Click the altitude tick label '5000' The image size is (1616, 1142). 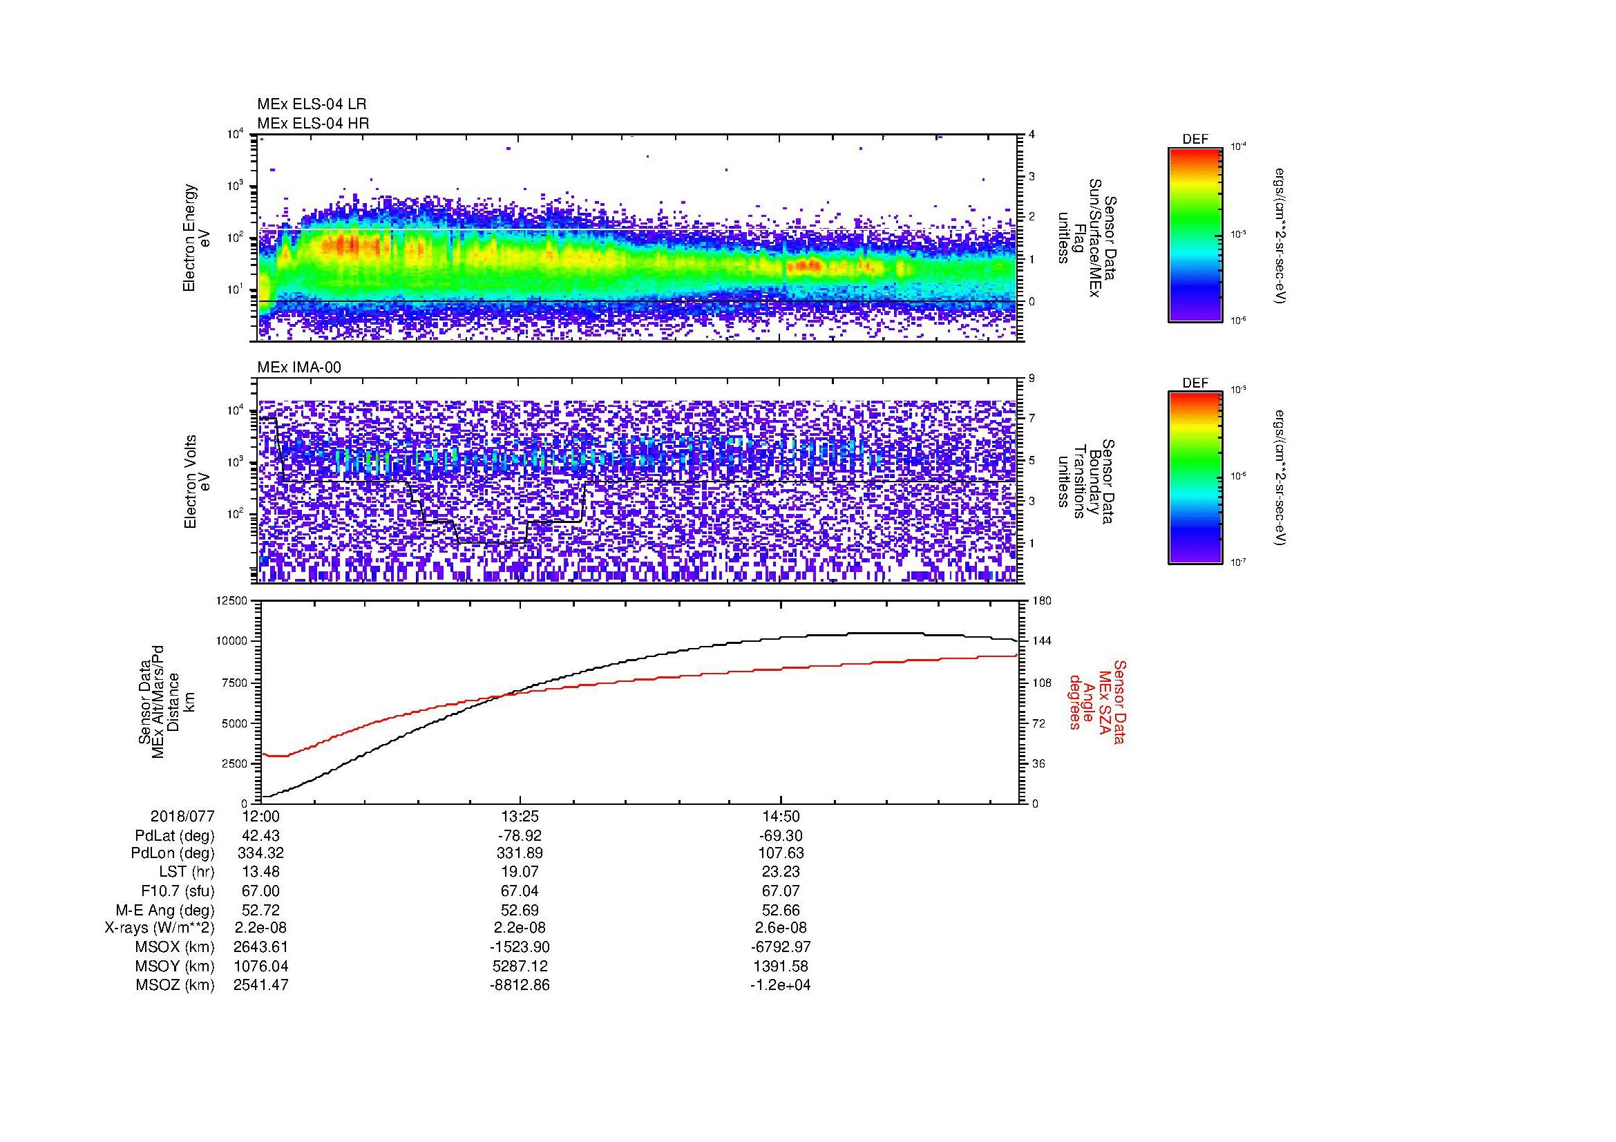tap(235, 723)
